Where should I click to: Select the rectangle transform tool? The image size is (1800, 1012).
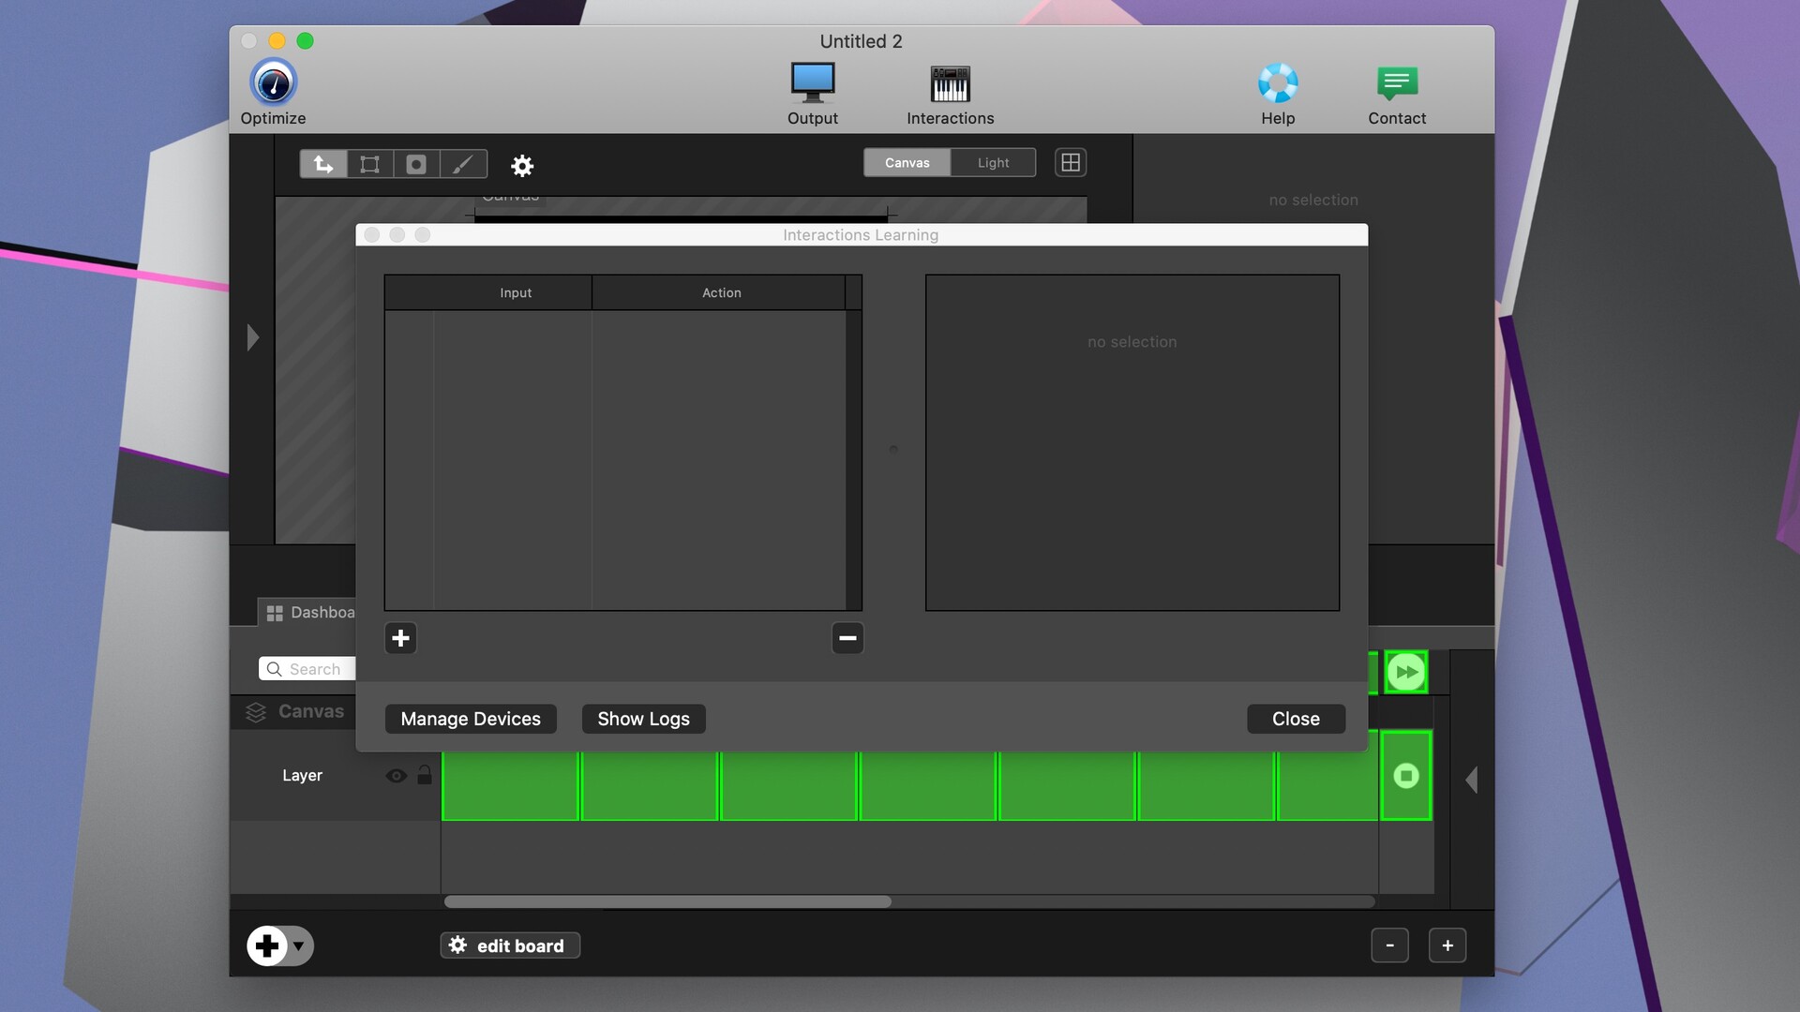click(369, 164)
